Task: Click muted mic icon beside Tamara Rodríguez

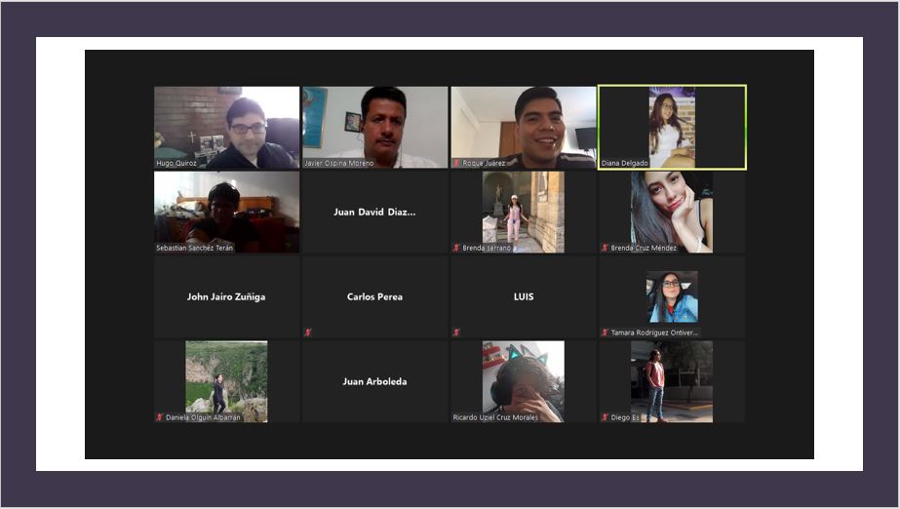Action: tap(605, 333)
